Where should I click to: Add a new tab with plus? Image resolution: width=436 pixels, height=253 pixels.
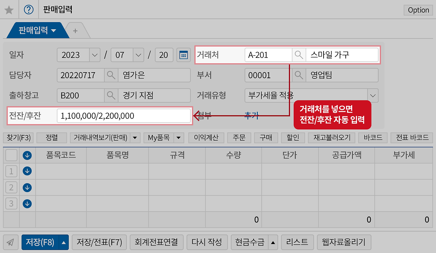(x=75, y=31)
